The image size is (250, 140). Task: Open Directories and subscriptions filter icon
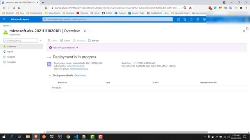point(185,19)
